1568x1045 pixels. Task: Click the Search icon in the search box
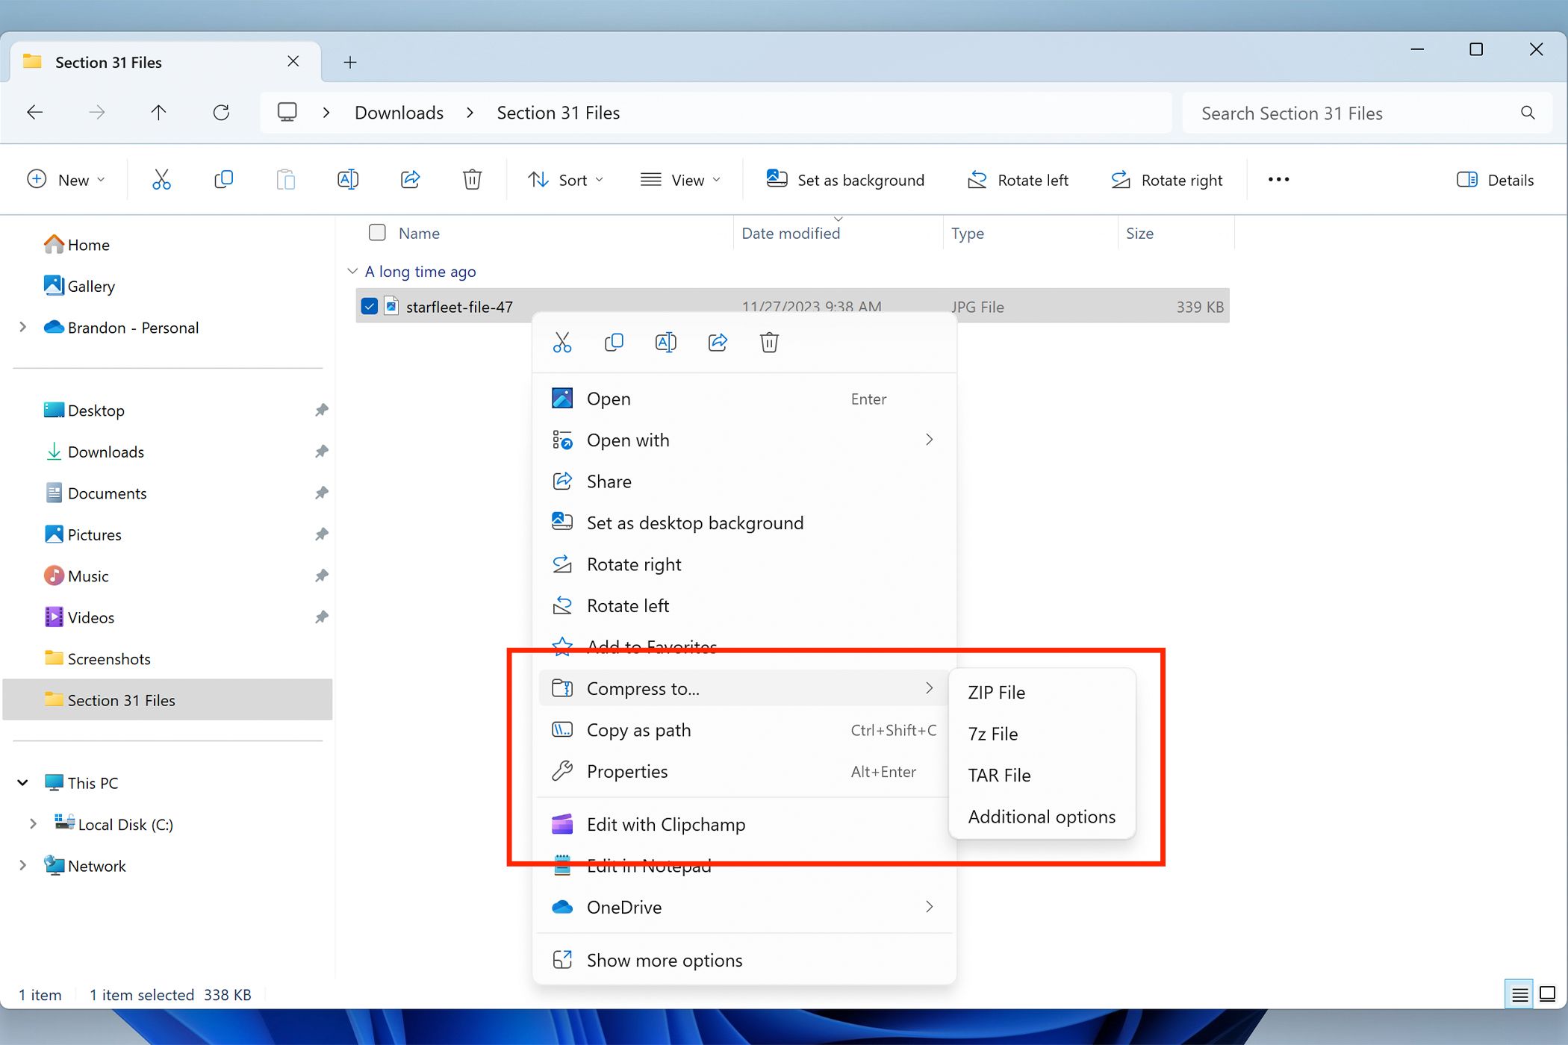point(1527,113)
